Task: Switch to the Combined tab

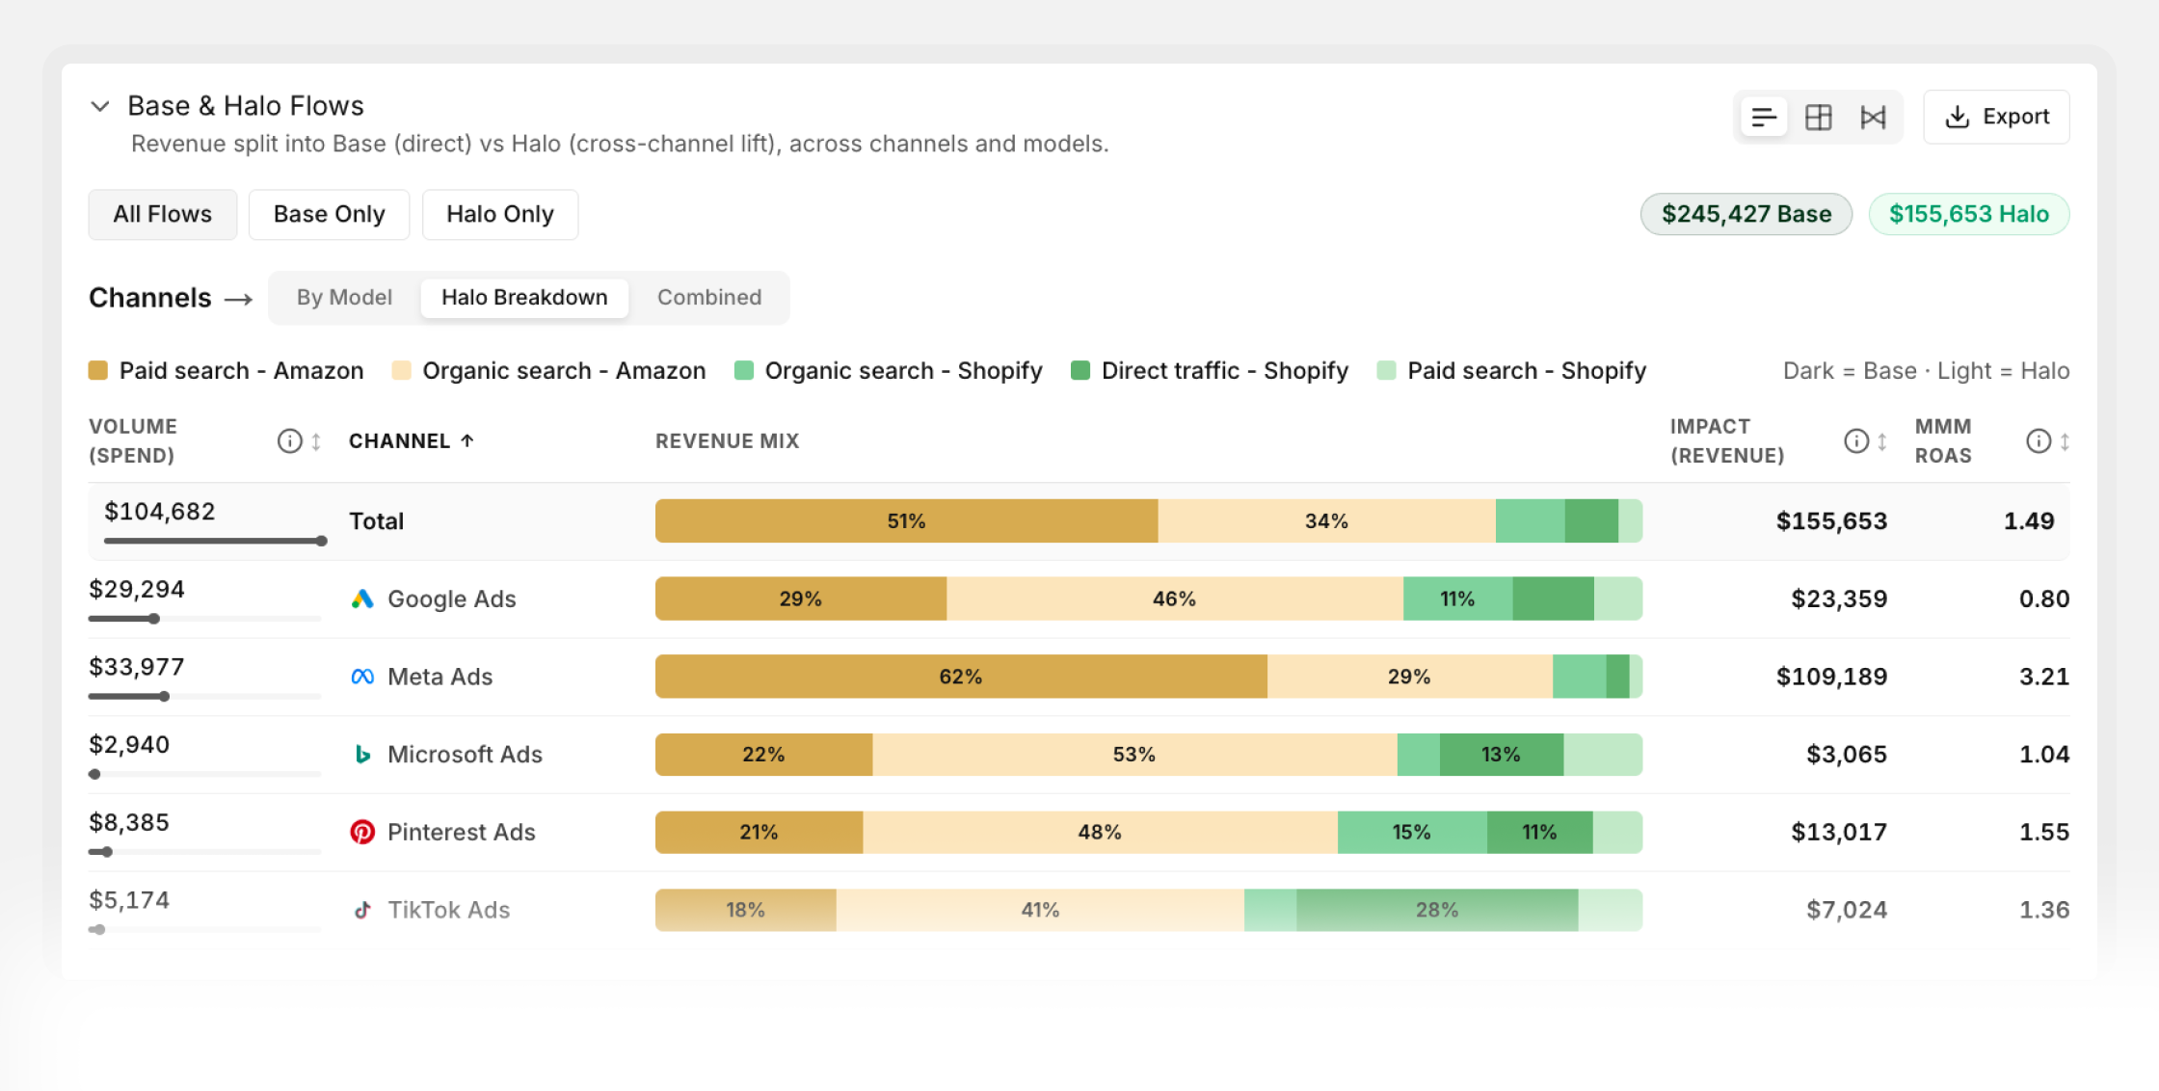Action: tap(709, 298)
